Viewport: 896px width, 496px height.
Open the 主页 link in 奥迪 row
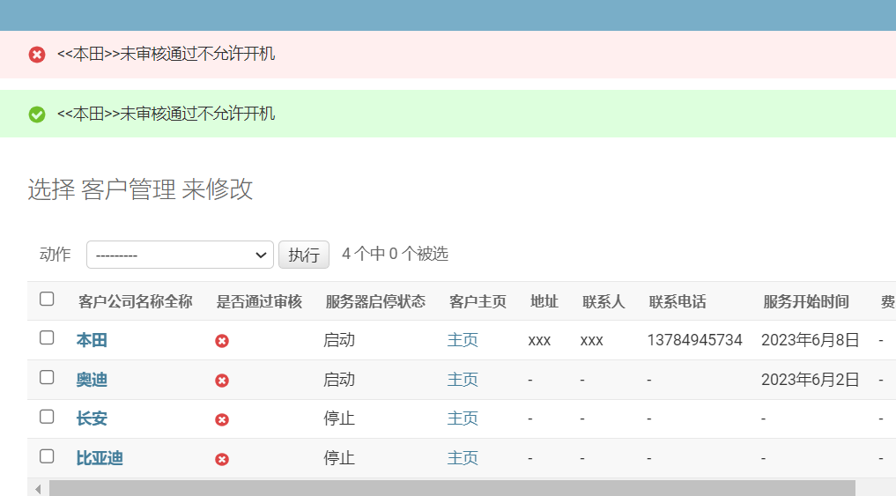tap(463, 380)
